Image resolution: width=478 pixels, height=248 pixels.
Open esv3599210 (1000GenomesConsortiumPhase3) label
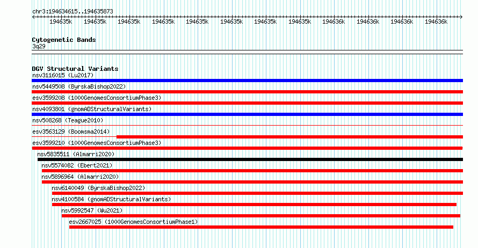point(97,143)
